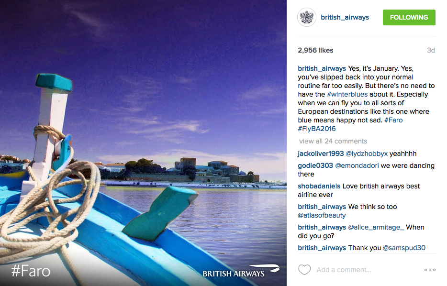Click the Faro boat photo
The image size is (447, 286).
(143, 143)
